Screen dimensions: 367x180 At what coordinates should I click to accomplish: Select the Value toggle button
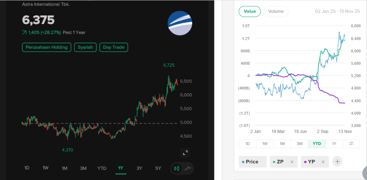pyautogui.click(x=250, y=11)
